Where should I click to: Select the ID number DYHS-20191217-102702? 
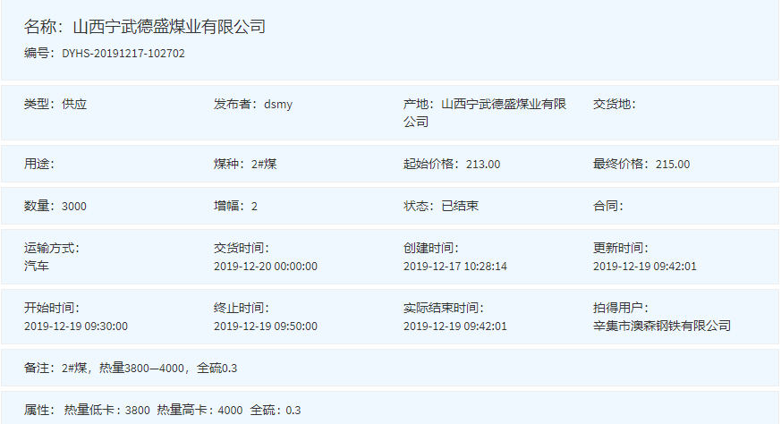123,54
